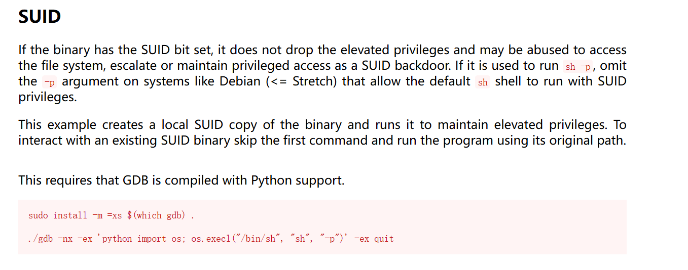Click the inline '-p' argument code
688x270 pixels.
(x=50, y=82)
